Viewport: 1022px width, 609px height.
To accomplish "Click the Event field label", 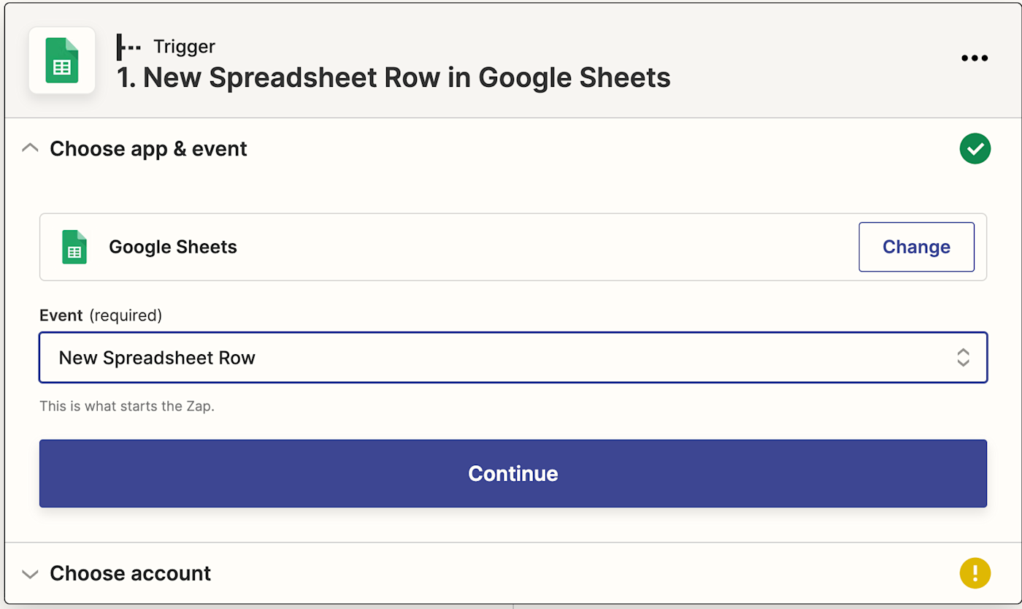I will [x=61, y=315].
